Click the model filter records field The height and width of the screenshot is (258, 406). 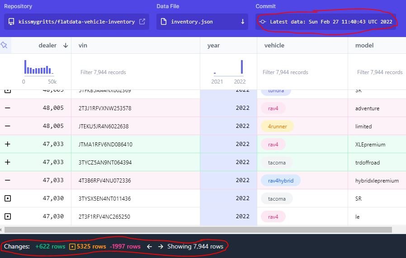(x=380, y=72)
